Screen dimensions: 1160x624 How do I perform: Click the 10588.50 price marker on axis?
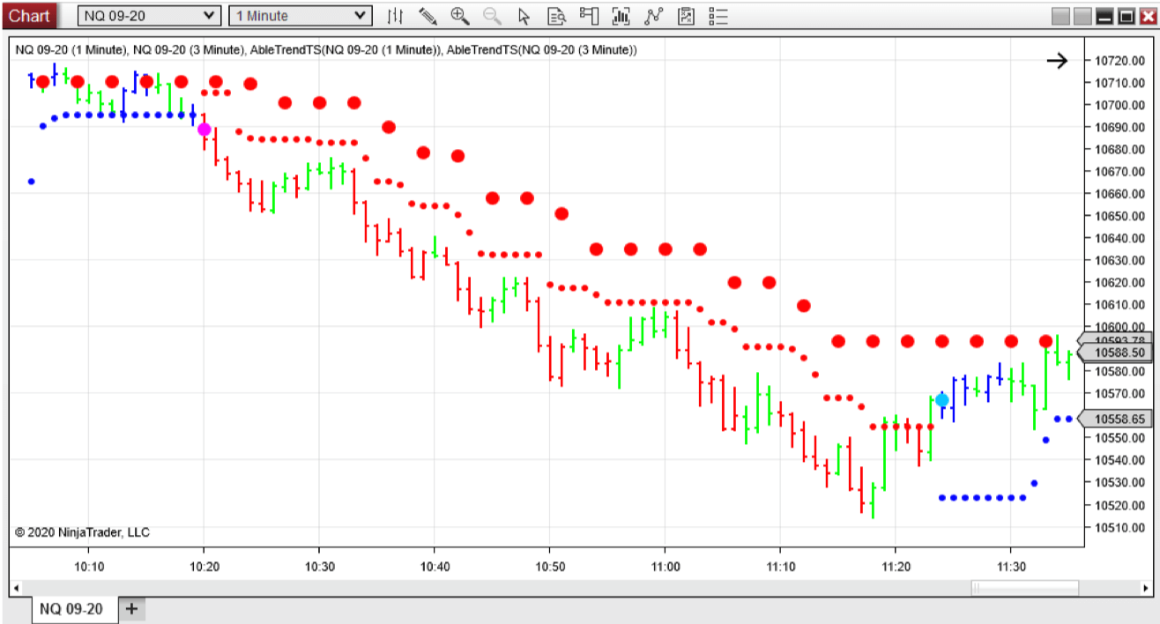(1119, 353)
